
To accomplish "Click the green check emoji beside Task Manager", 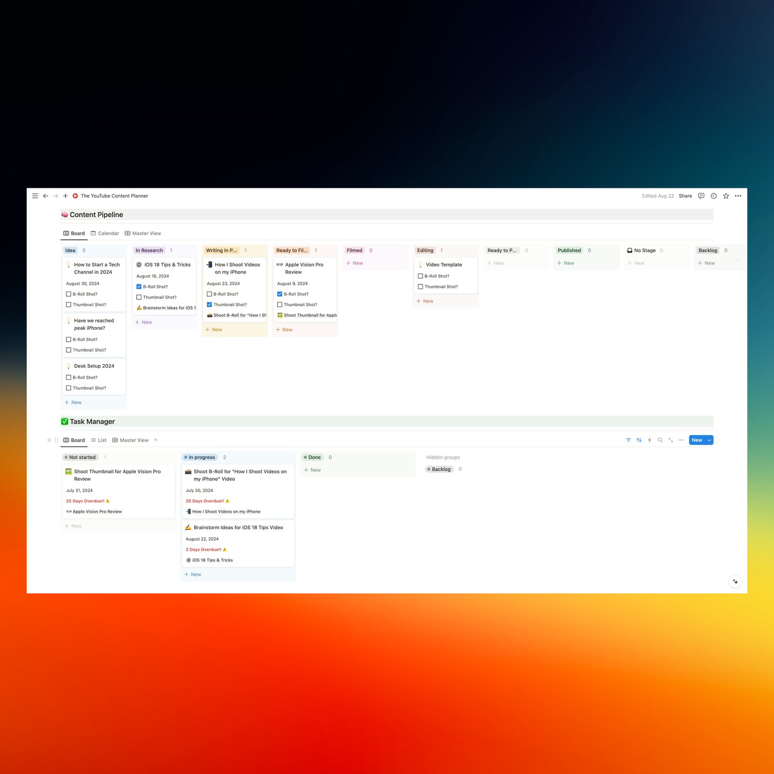I will click(x=64, y=422).
